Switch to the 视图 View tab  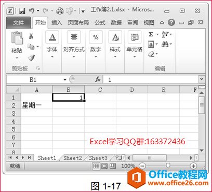[149, 23]
